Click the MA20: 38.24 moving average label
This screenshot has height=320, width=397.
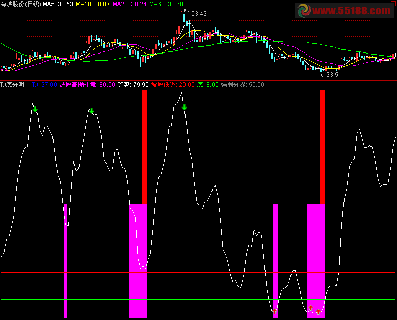tap(129, 4)
